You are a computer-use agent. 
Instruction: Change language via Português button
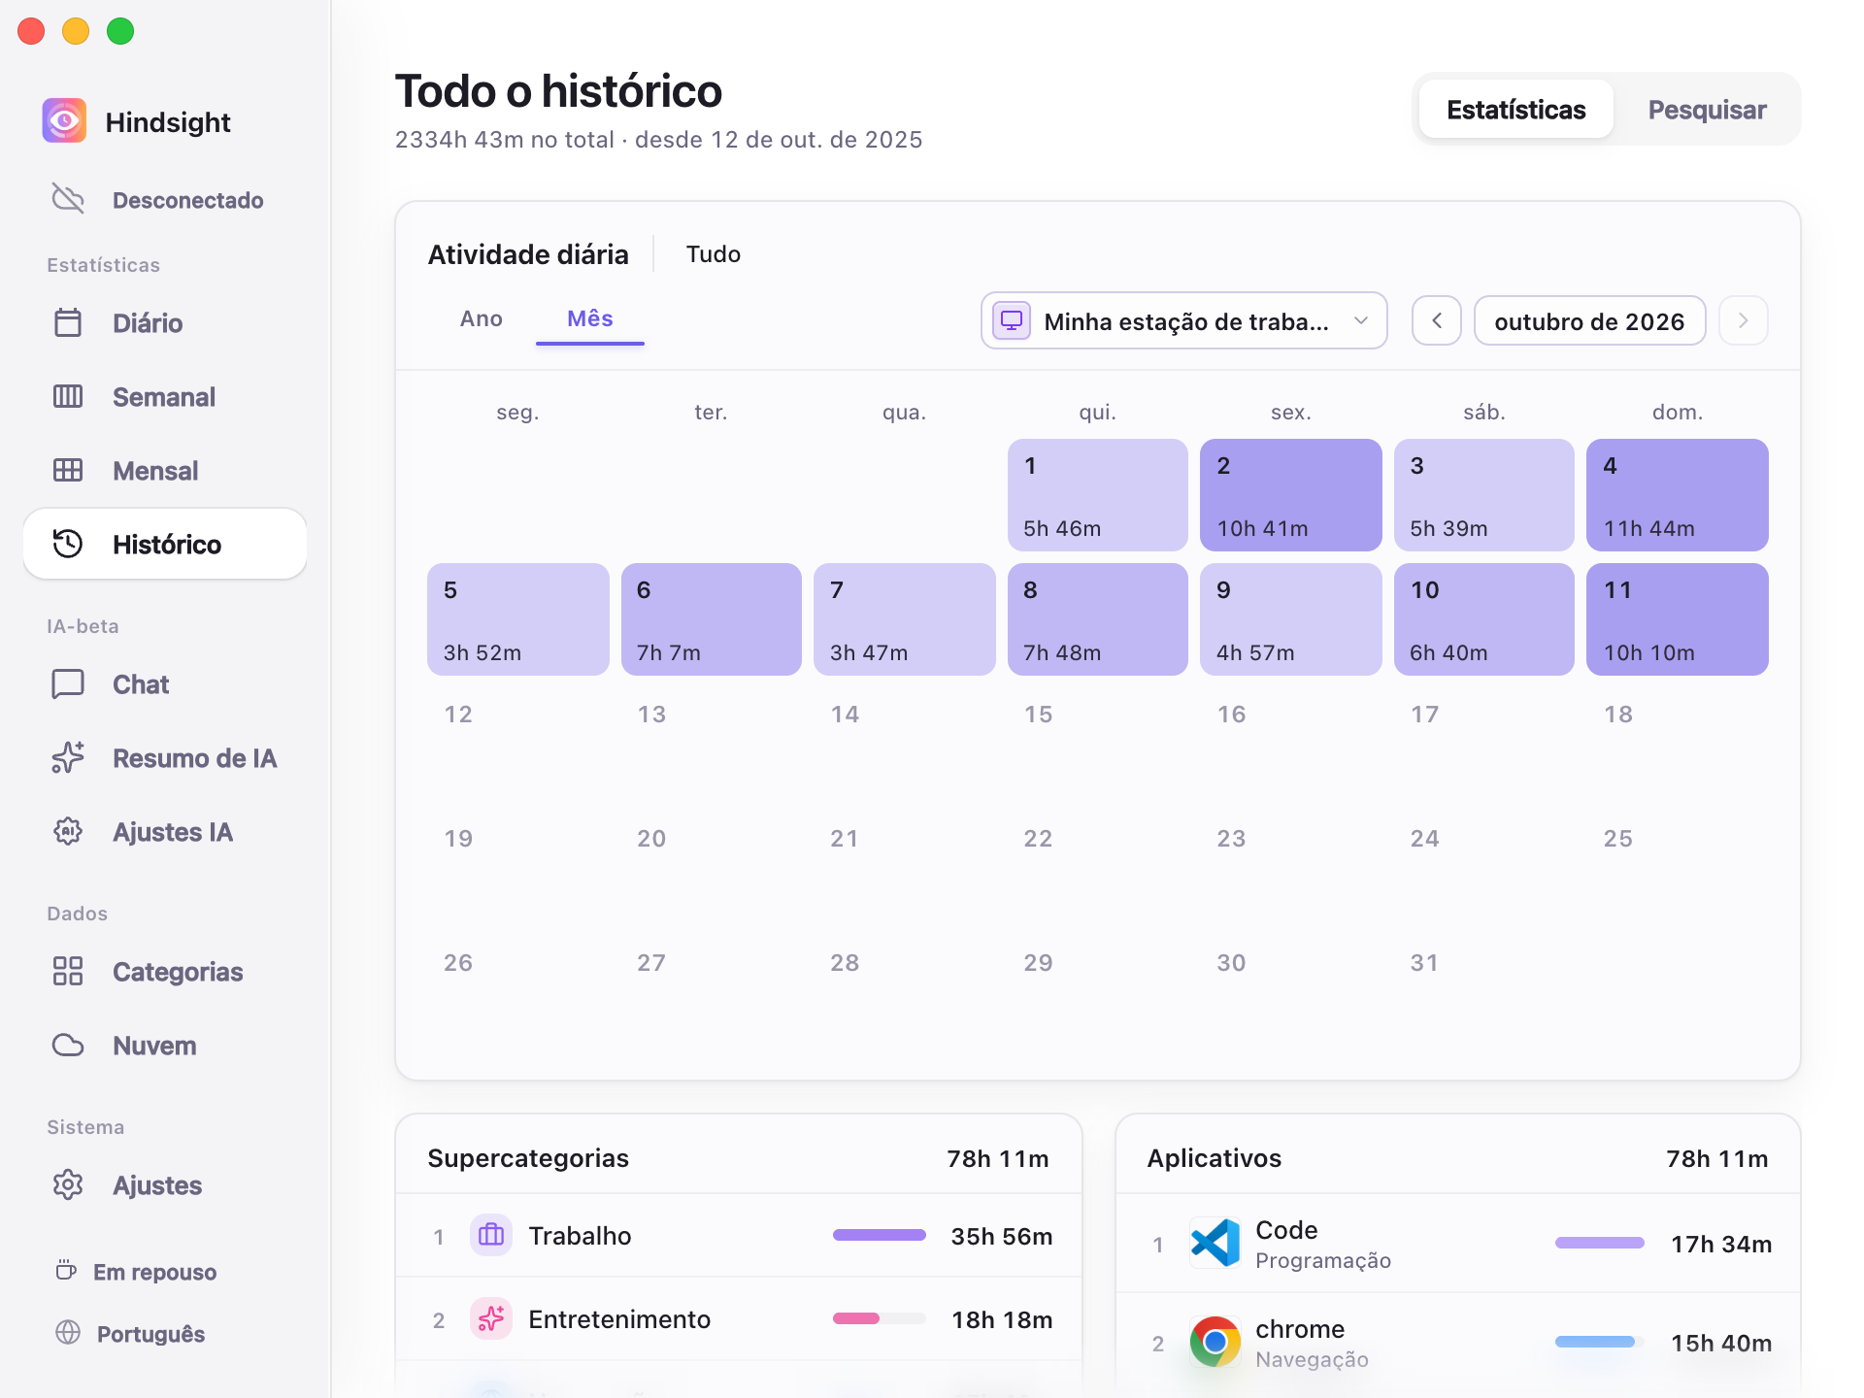(131, 1333)
